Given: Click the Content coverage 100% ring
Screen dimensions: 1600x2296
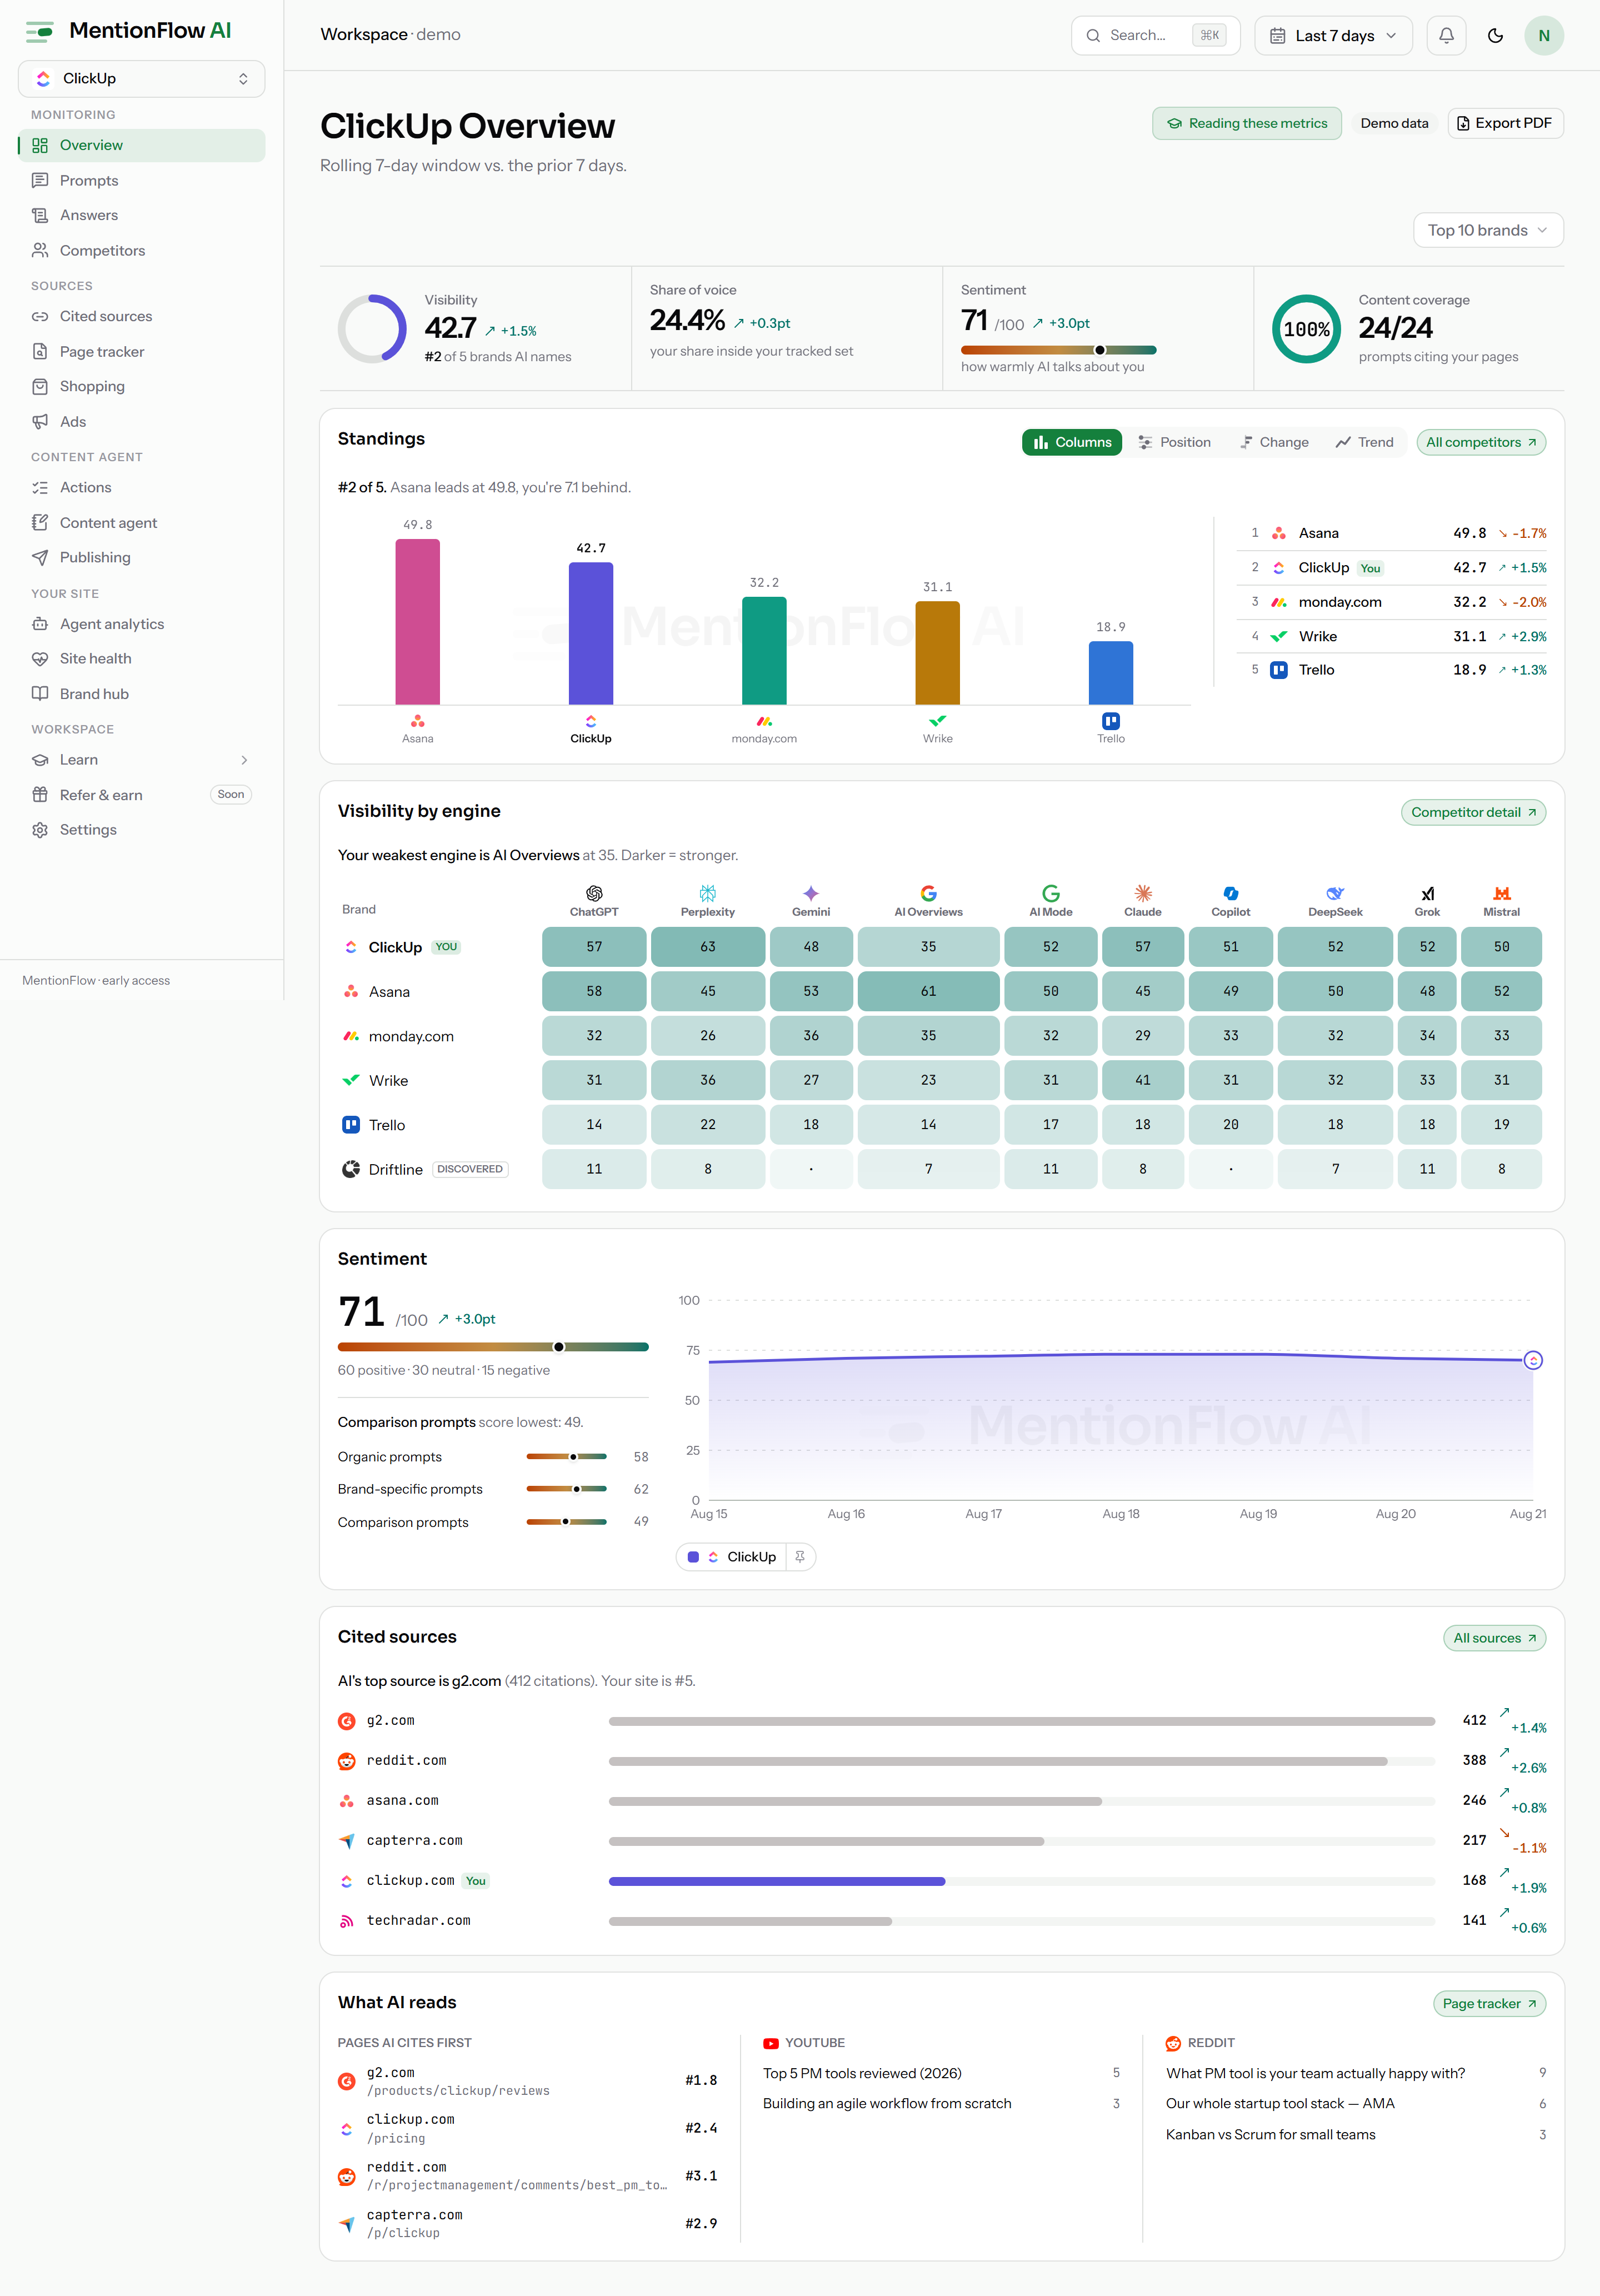Looking at the screenshot, I should pos(1306,329).
